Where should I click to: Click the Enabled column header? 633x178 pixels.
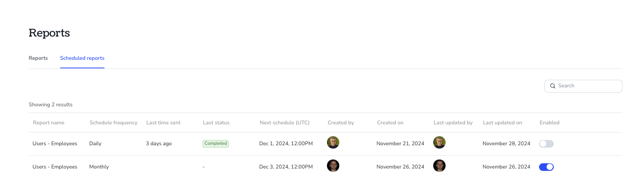[x=549, y=122]
